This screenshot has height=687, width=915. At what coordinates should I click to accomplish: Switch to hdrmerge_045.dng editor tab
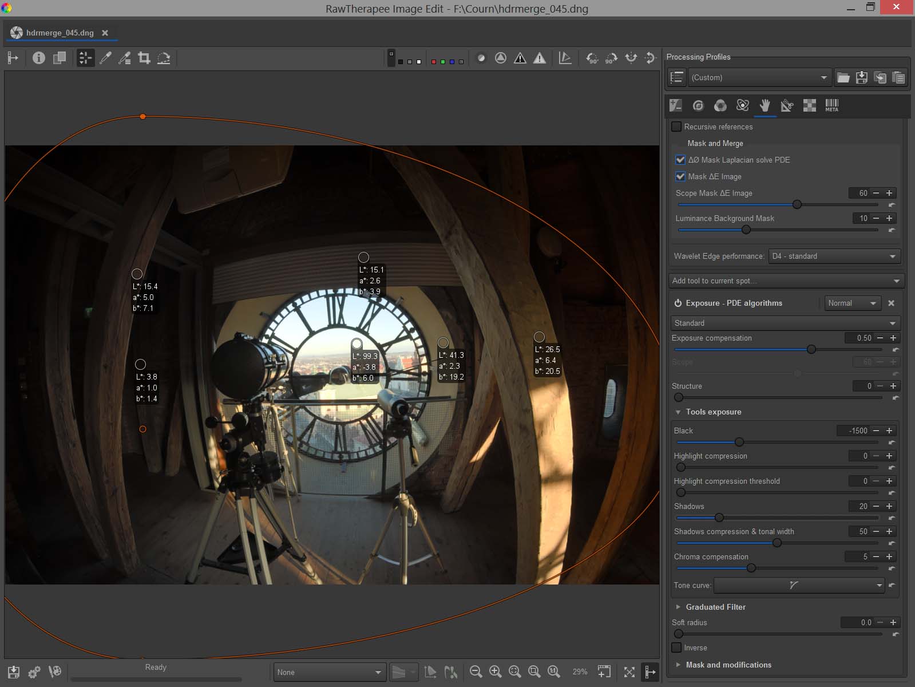click(x=60, y=33)
